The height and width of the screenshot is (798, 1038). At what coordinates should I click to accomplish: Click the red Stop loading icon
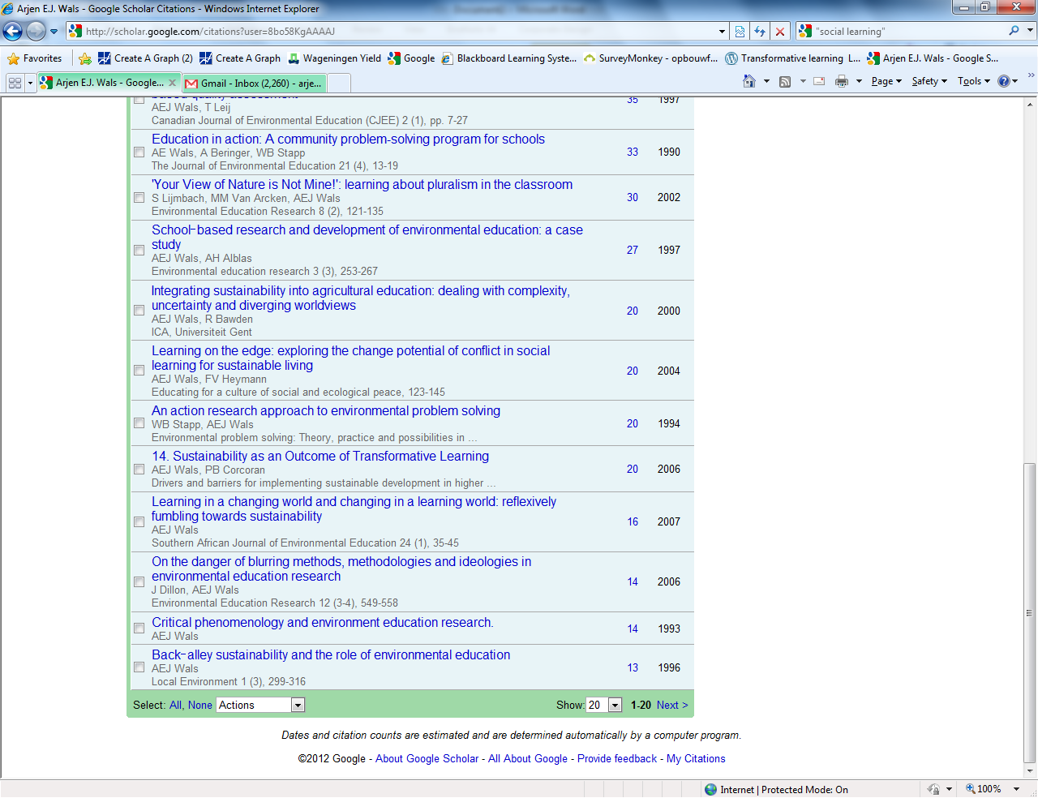[x=779, y=32]
